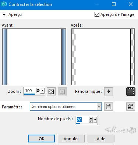Click the Annuler button
The width and height of the screenshot is (138, 145).
pos(71,139)
